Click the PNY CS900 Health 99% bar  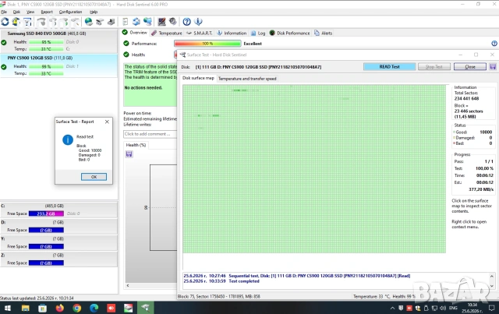(46, 66)
